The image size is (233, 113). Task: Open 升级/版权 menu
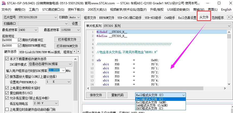coord(157,10)
